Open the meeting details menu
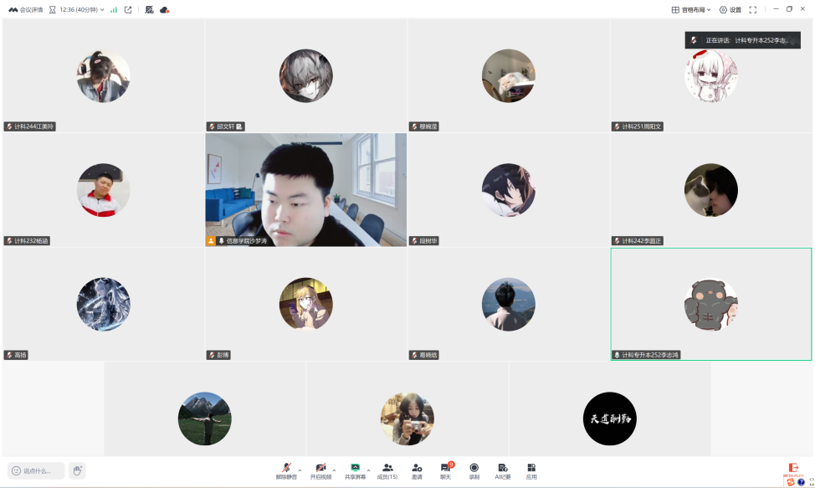This screenshot has height=488, width=815. pos(26,10)
